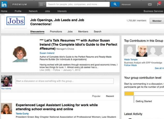Open the Network menu item

(33, 11)
